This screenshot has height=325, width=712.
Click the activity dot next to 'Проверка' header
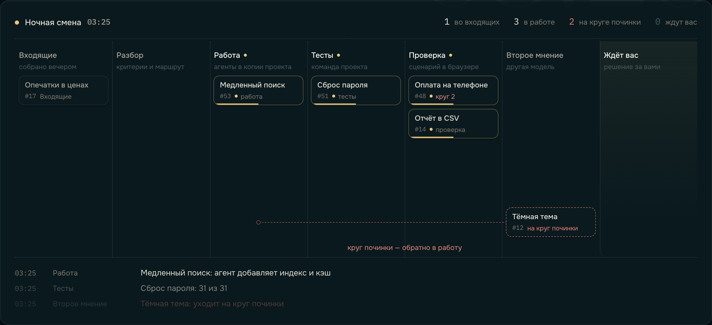click(x=451, y=55)
